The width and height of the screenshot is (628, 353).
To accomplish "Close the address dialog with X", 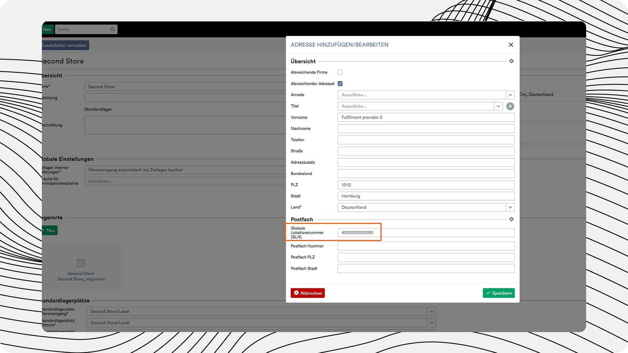I will click(511, 45).
